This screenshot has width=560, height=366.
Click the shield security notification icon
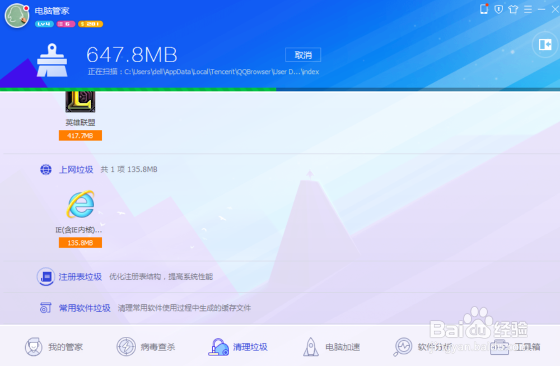point(498,9)
